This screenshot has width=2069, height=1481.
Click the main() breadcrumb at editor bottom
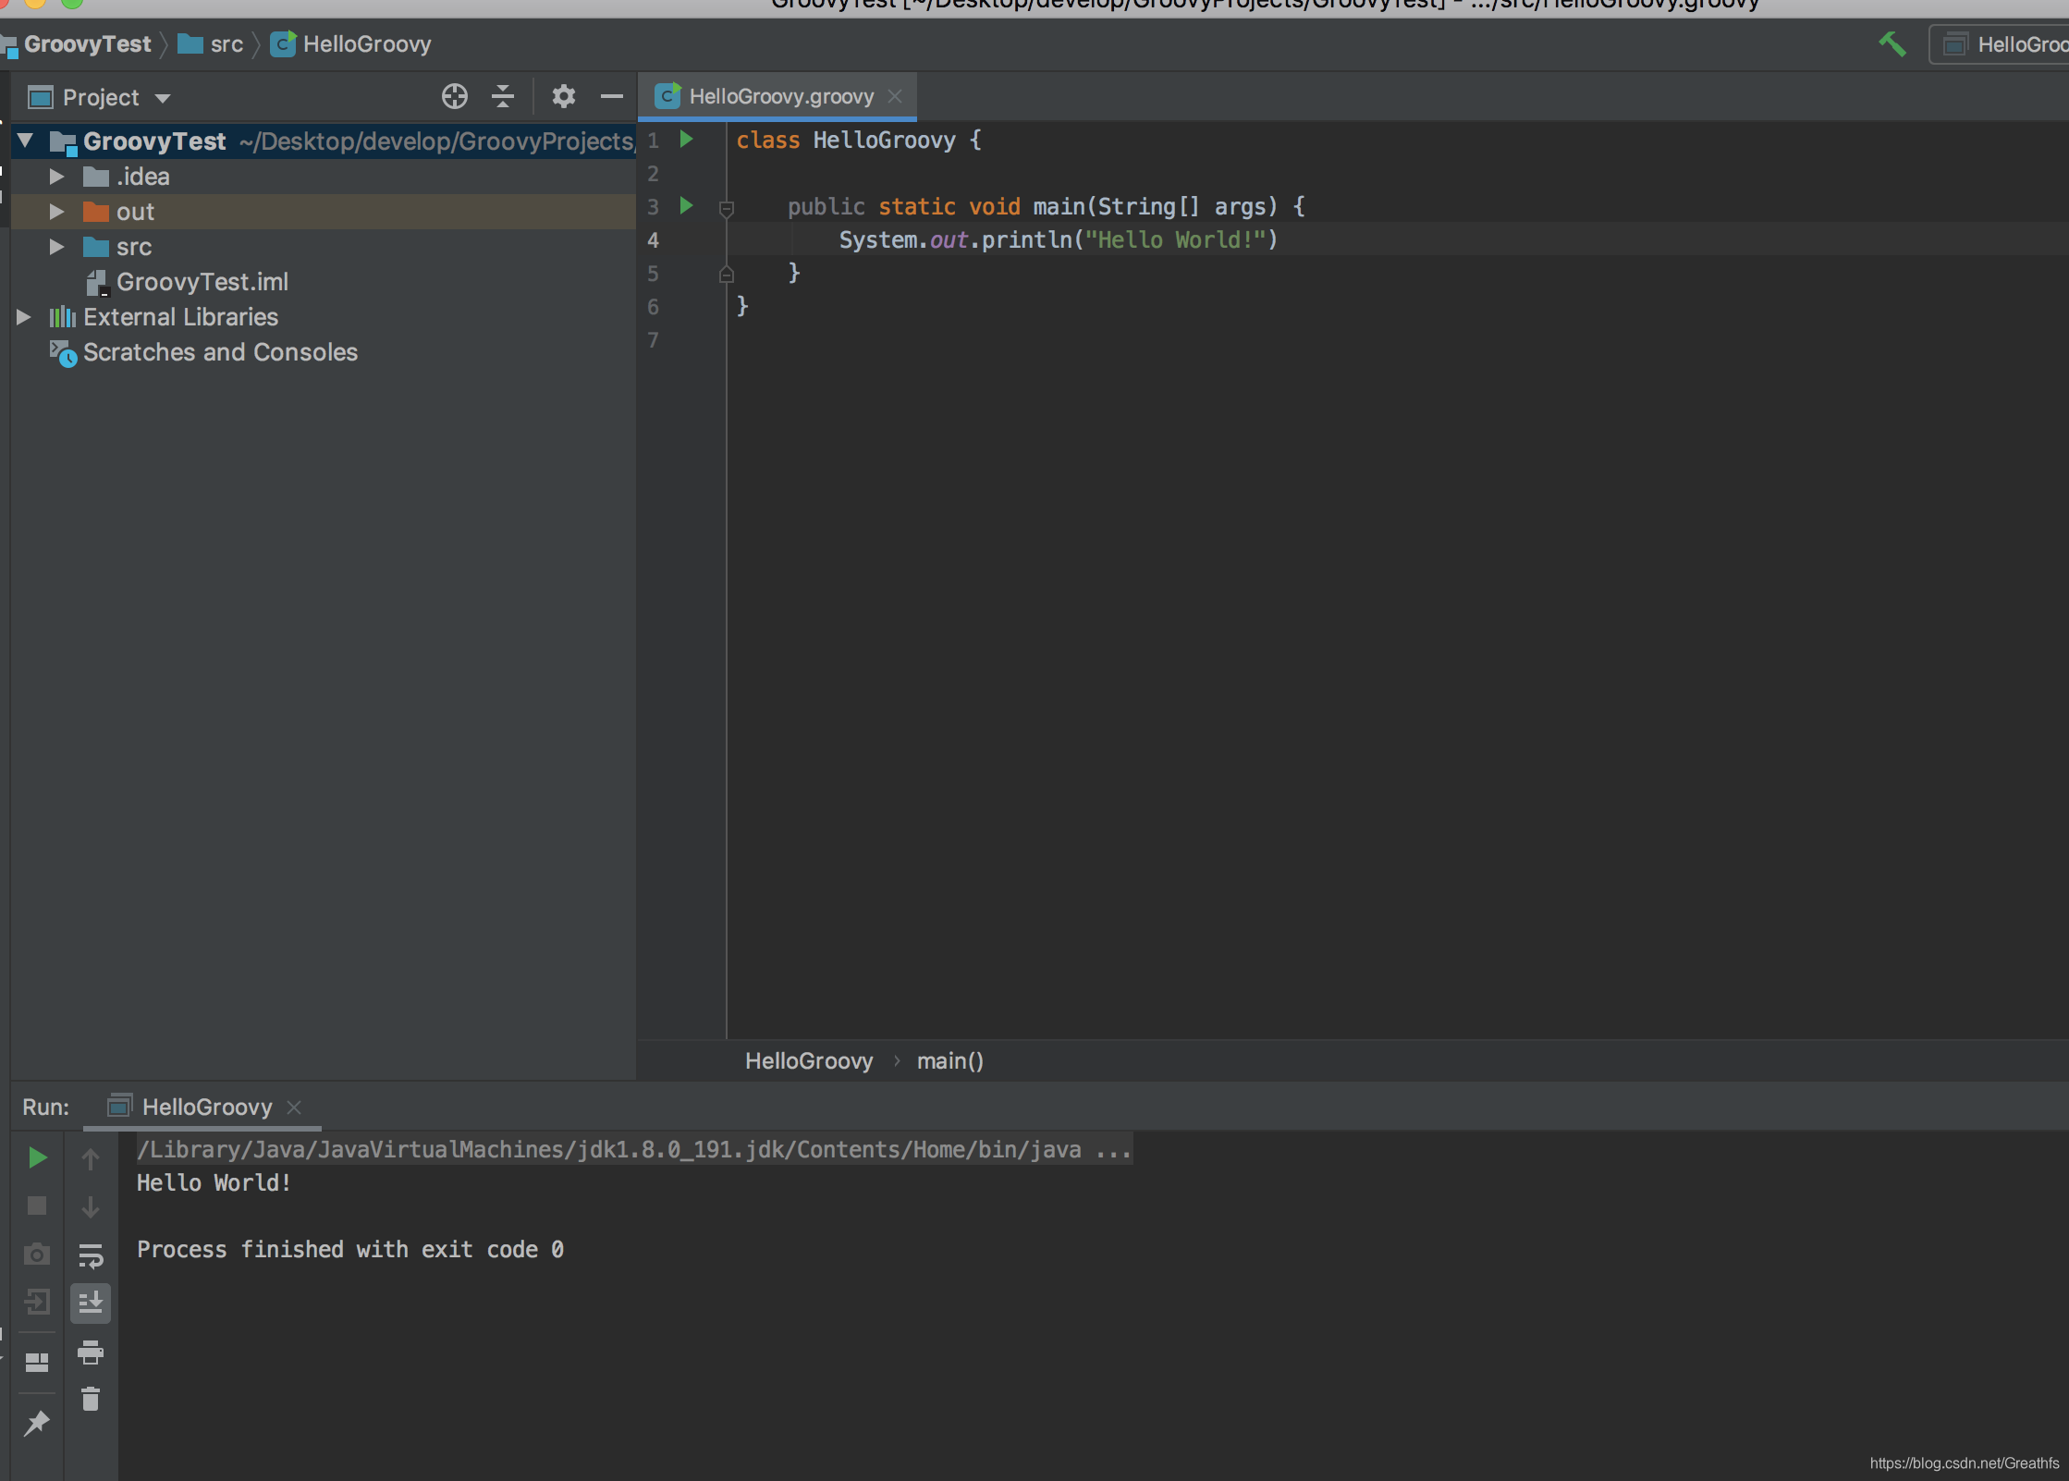point(949,1060)
